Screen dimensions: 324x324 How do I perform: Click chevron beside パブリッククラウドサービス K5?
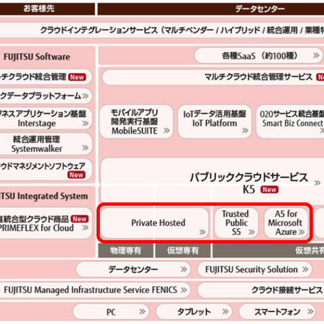pos(317,183)
